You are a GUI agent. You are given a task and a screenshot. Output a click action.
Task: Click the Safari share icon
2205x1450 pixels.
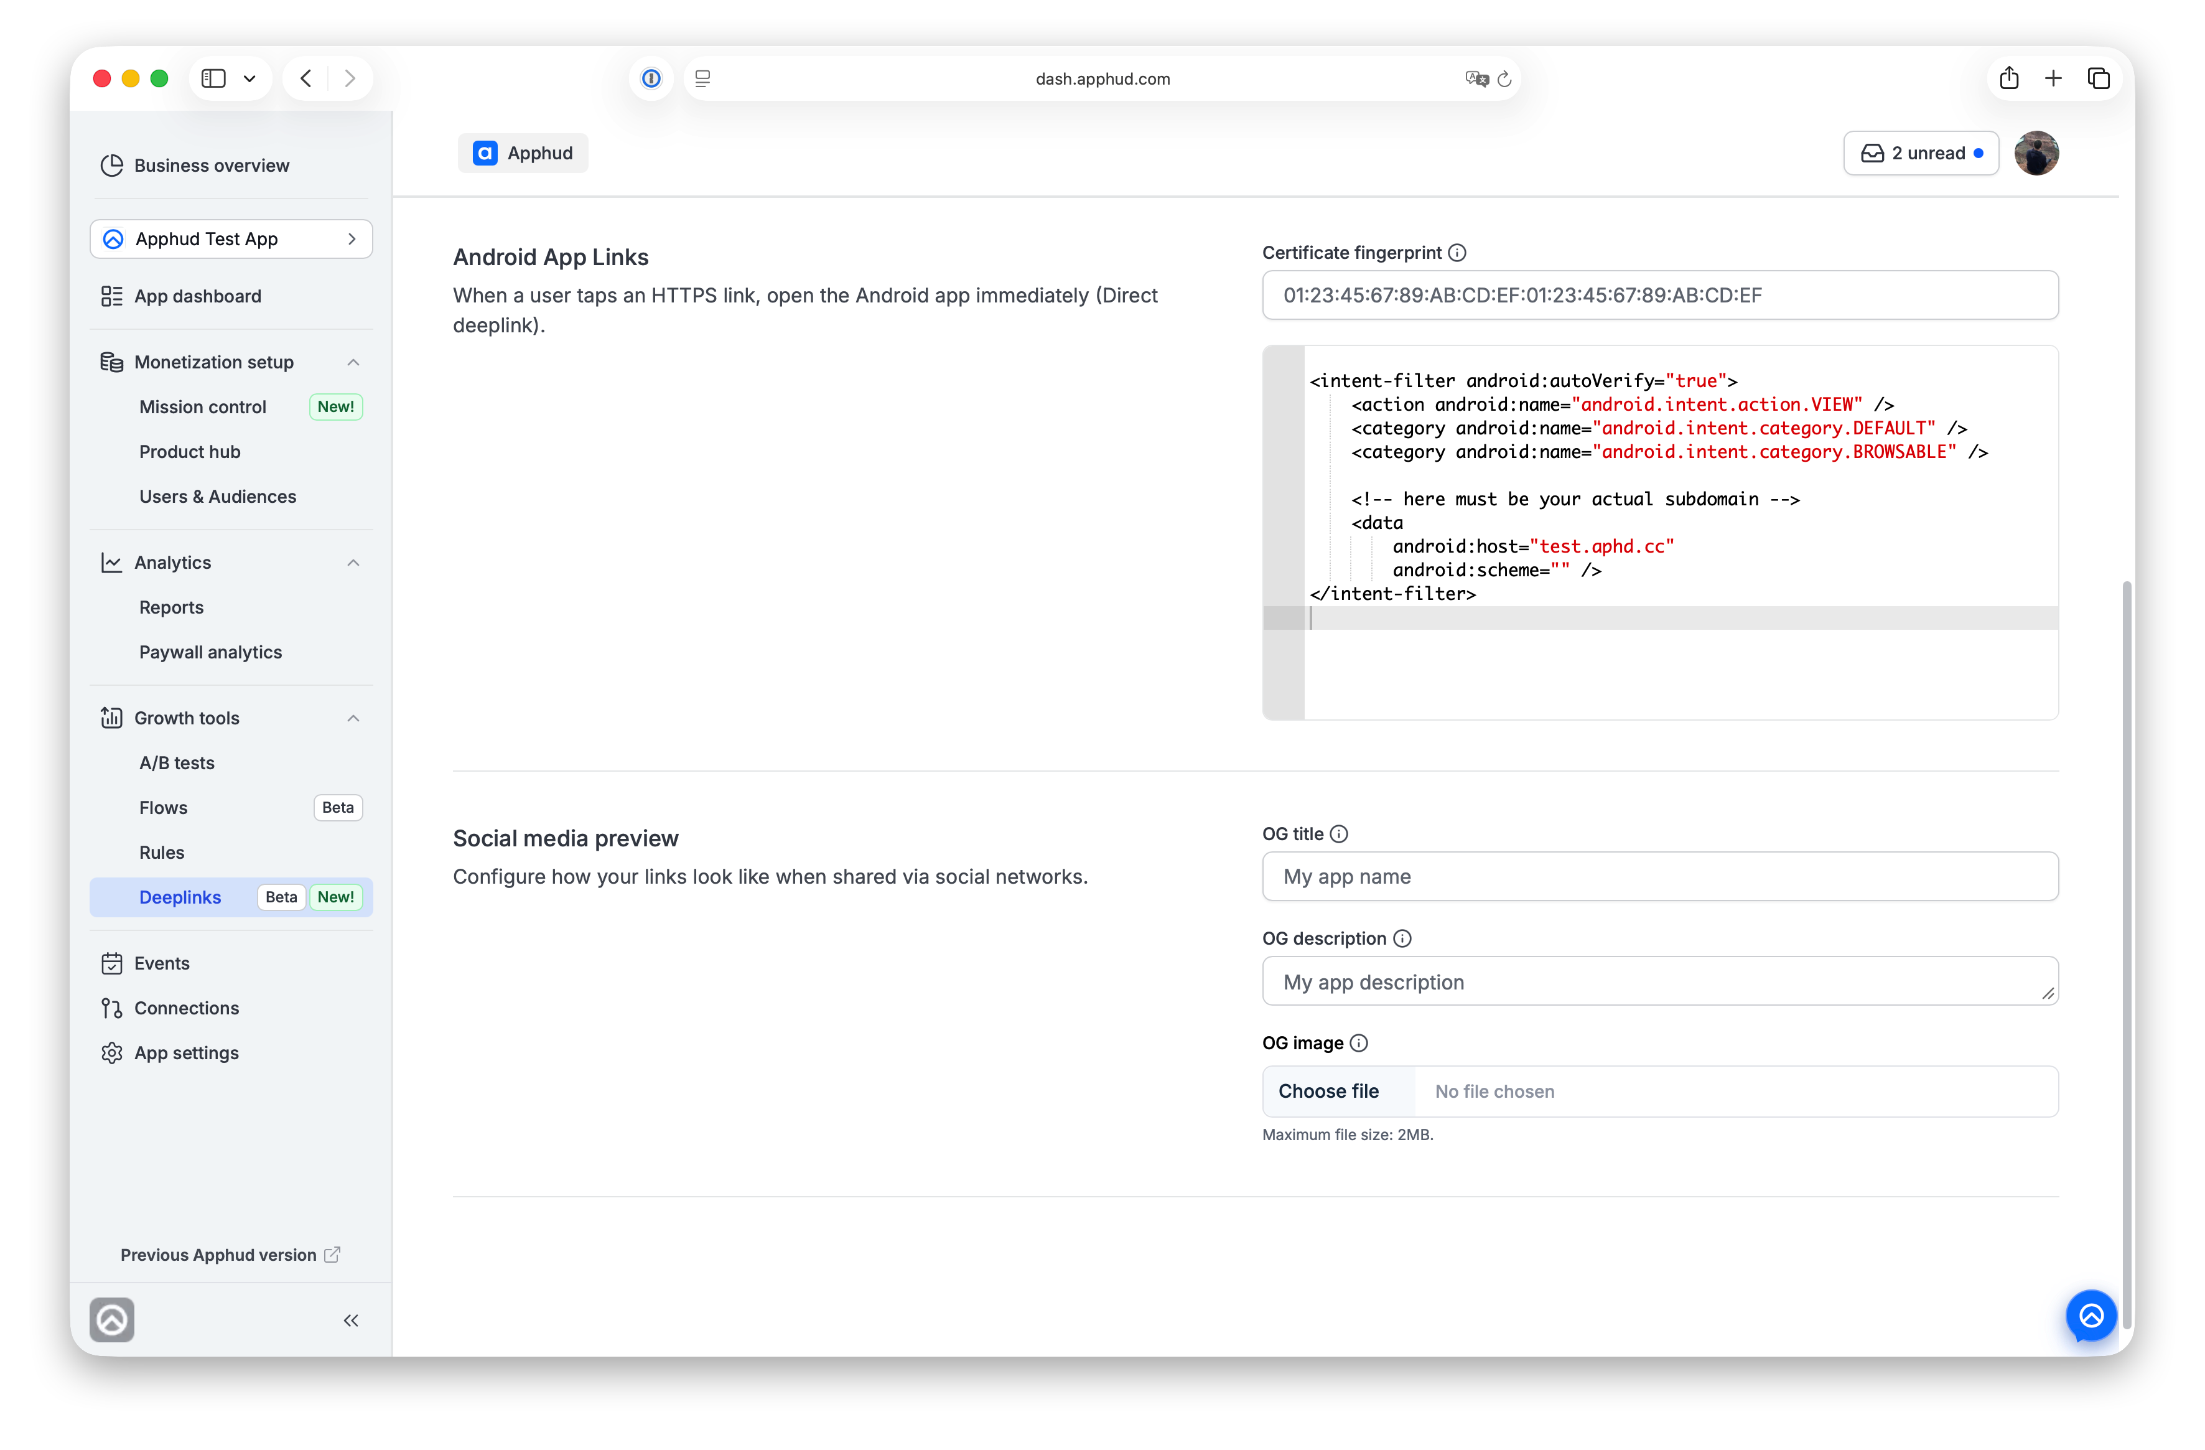click(x=2008, y=78)
